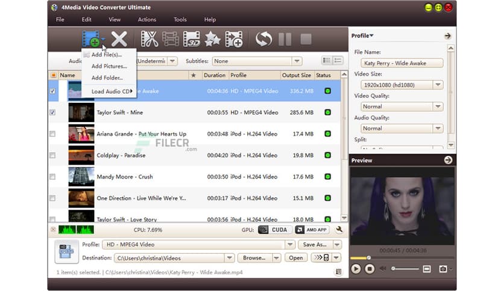Image resolution: width=504 pixels, height=291 pixels.
Task: Take a snapshot with camera icon
Action: click(x=443, y=269)
